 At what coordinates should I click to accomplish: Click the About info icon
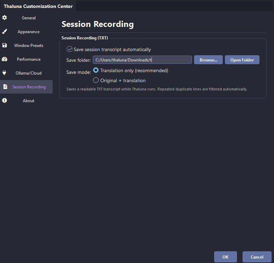pos(4,100)
